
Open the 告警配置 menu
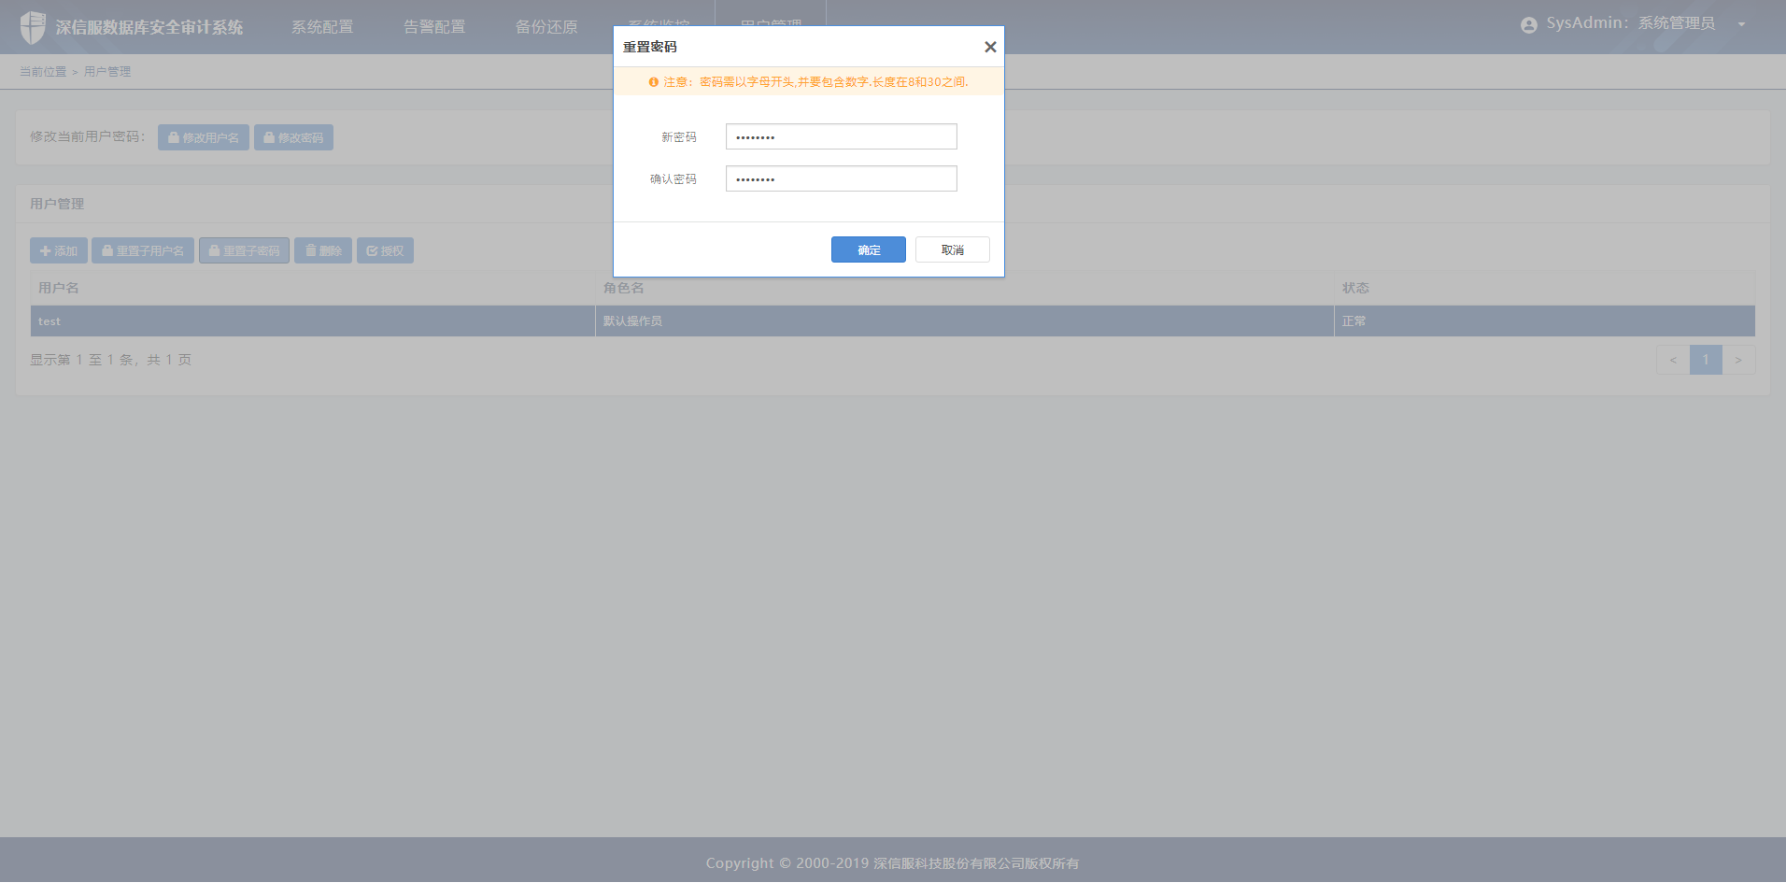click(x=434, y=27)
